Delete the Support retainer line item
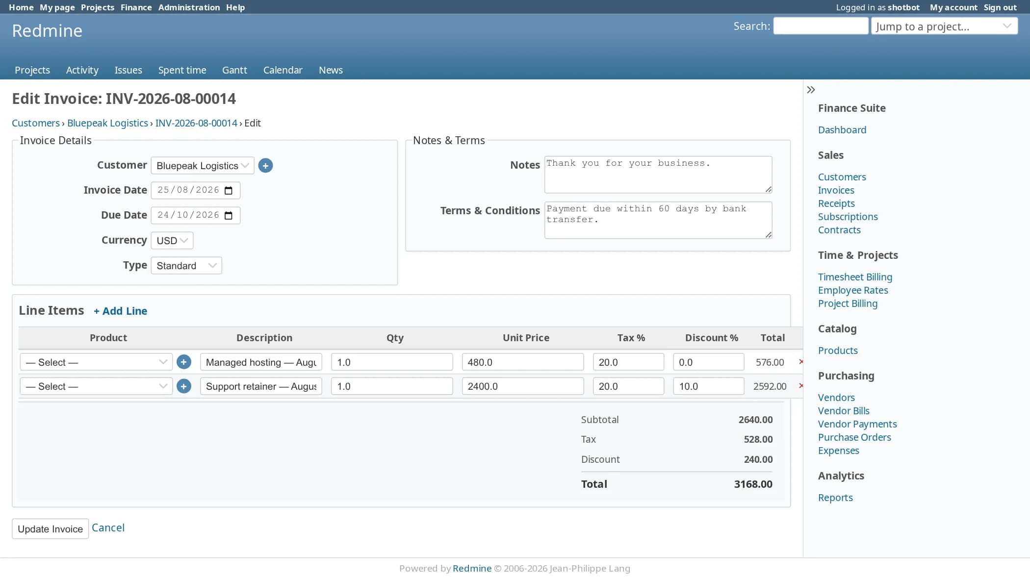The height and width of the screenshot is (578, 1030). click(x=801, y=386)
